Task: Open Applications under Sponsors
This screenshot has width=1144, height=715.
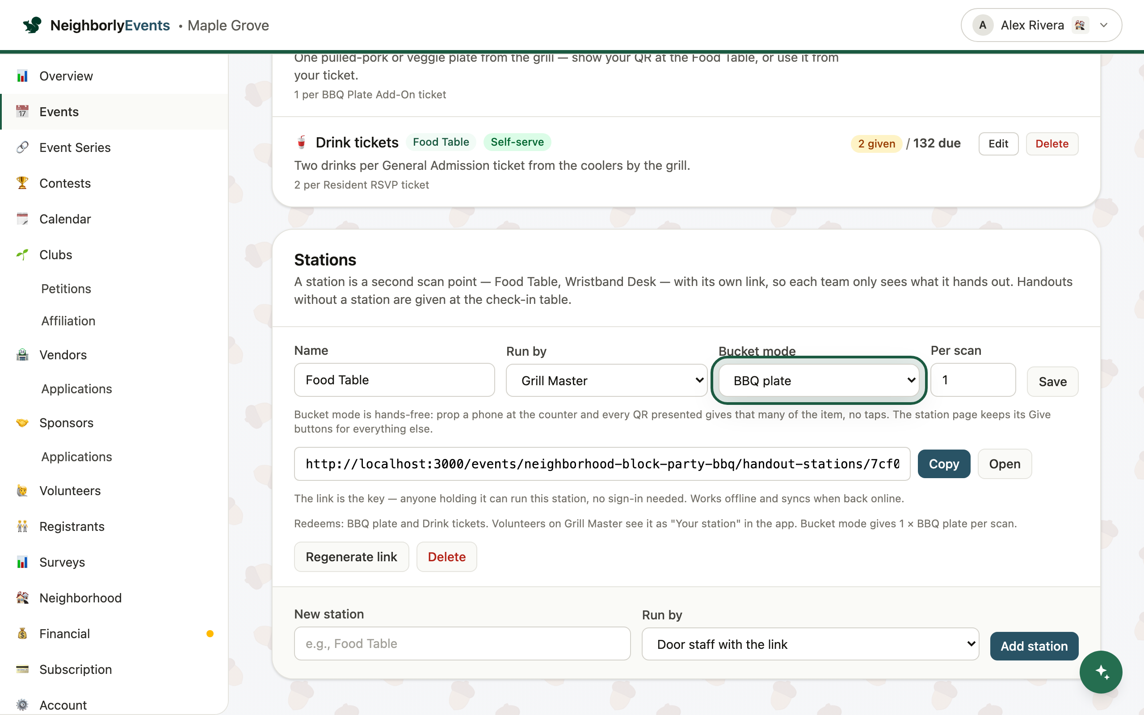Action: tap(76, 457)
